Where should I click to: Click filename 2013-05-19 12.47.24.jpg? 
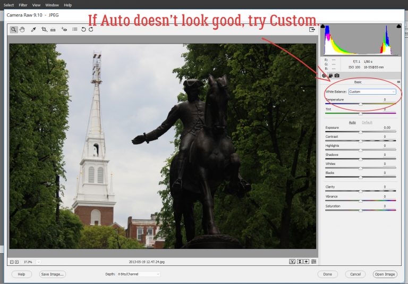click(147, 262)
